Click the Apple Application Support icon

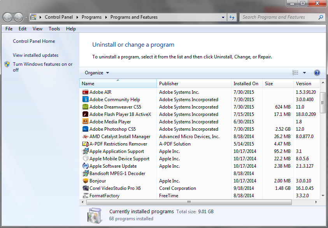coord(85,151)
